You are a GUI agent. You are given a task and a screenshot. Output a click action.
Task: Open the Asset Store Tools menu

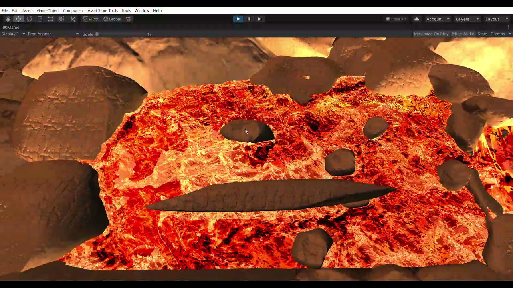pos(103,10)
